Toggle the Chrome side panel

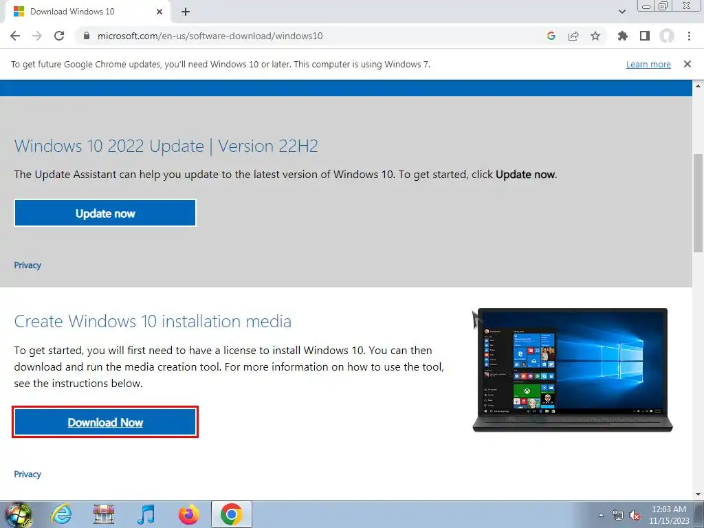click(645, 36)
